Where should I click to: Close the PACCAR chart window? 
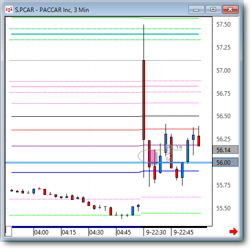click(x=230, y=10)
